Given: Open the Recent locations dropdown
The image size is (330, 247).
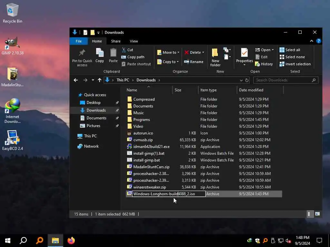Looking at the screenshot, I should click(x=93, y=80).
